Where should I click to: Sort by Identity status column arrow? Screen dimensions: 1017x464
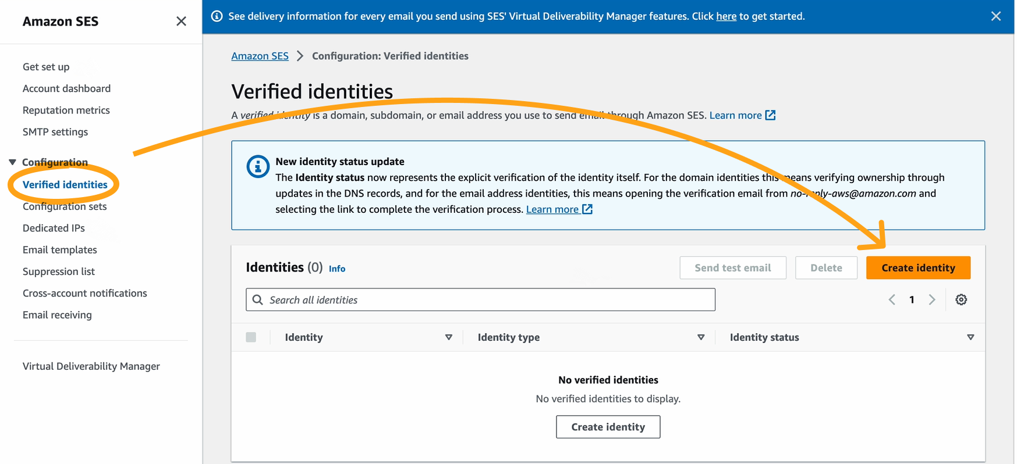(x=970, y=337)
